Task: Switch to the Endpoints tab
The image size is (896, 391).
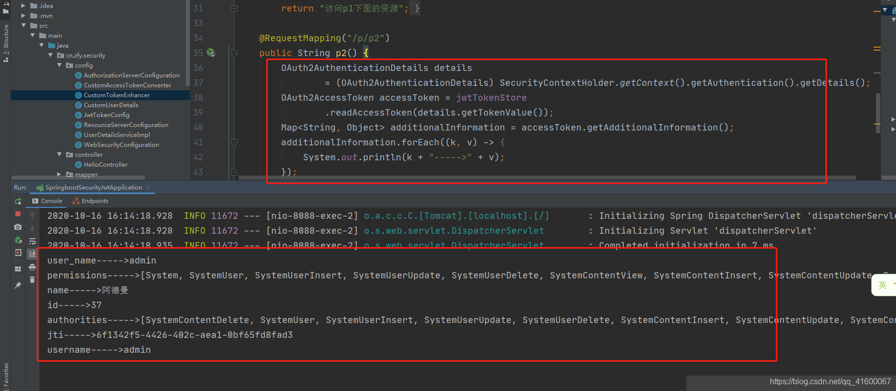Action: [90, 201]
